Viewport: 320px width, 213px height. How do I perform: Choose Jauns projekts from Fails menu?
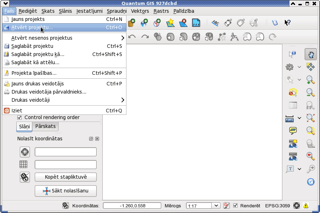(x=64, y=19)
